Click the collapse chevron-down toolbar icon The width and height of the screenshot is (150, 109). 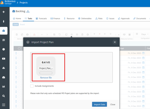42,34
